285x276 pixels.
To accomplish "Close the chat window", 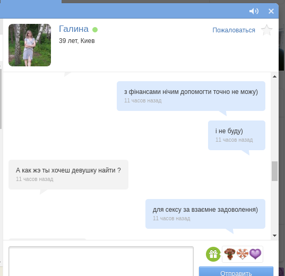I will (x=271, y=11).
